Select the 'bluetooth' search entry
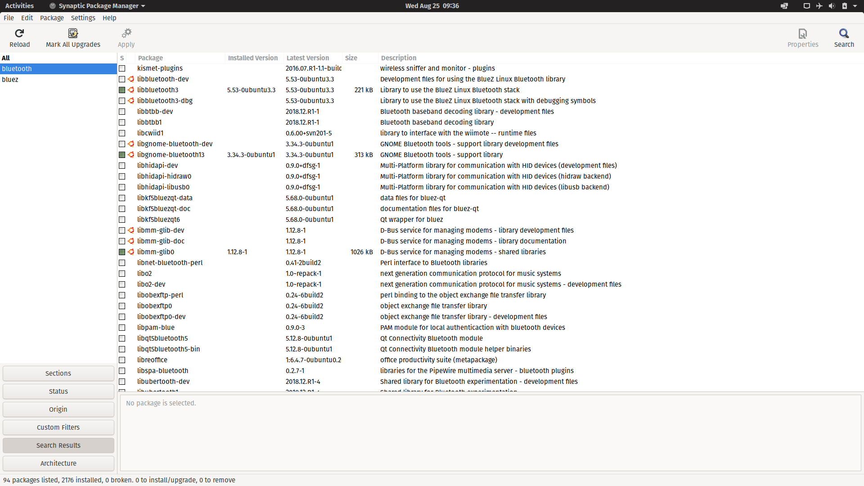The image size is (864, 486). [x=58, y=69]
